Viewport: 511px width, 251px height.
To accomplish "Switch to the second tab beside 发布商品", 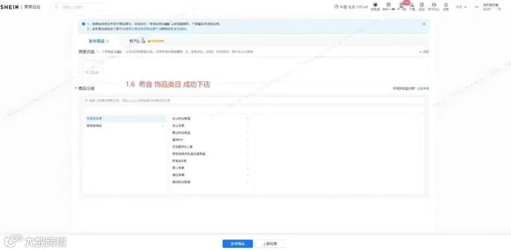I will (x=137, y=41).
